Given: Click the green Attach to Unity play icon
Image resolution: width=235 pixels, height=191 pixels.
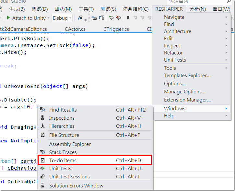Looking at the screenshot, I should [8, 18].
